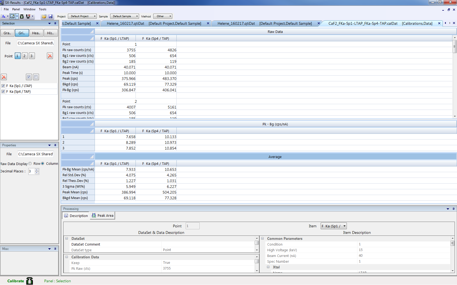
Task: Select Point 2 button
Action: click(x=25, y=56)
